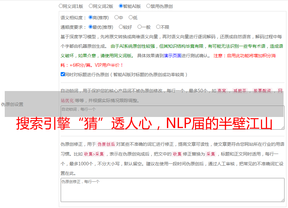Open the 演示页面 link
This screenshot has width=288, height=208.
173,56
